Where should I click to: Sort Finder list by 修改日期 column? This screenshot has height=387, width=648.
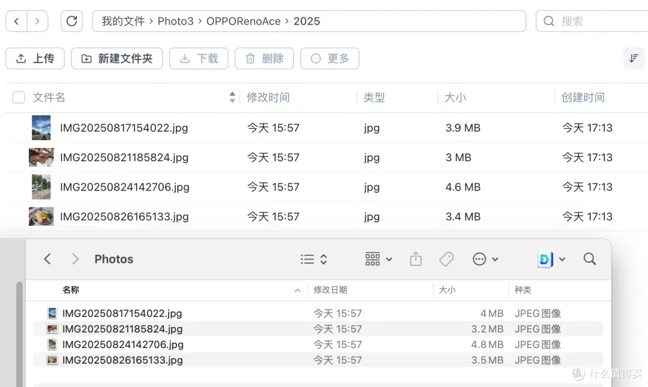330,290
